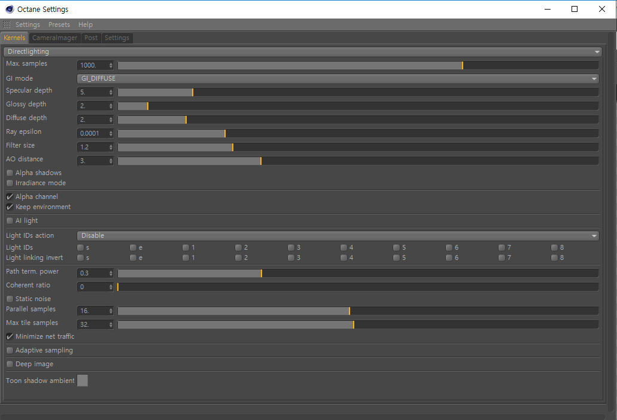Viewport: 617px width, 420px height.
Task: Enable the AI light checkbox
Action: (10, 221)
